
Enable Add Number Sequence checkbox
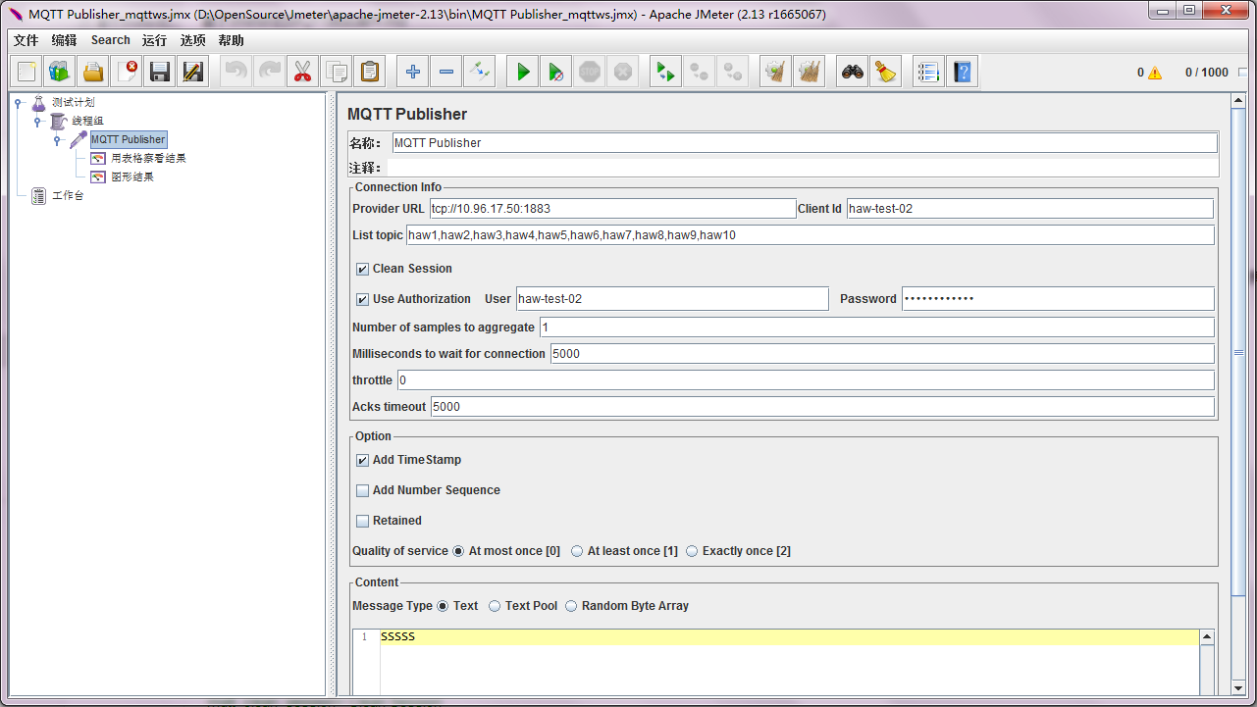click(x=363, y=490)
